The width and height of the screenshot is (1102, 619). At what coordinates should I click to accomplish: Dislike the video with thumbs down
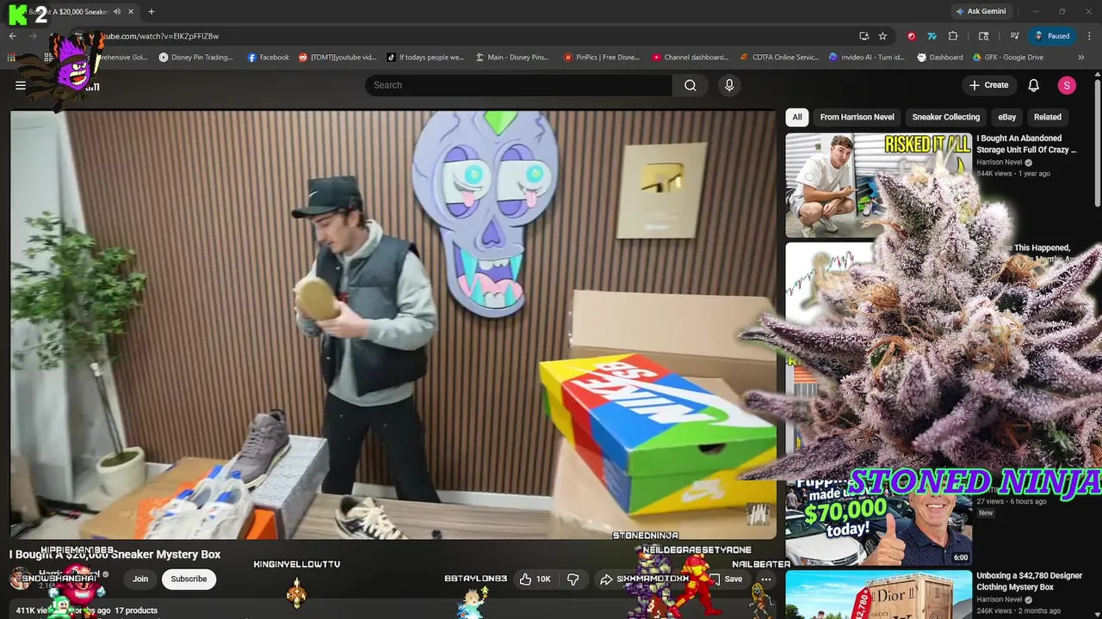pyautogui.click(x=573, y=579)
